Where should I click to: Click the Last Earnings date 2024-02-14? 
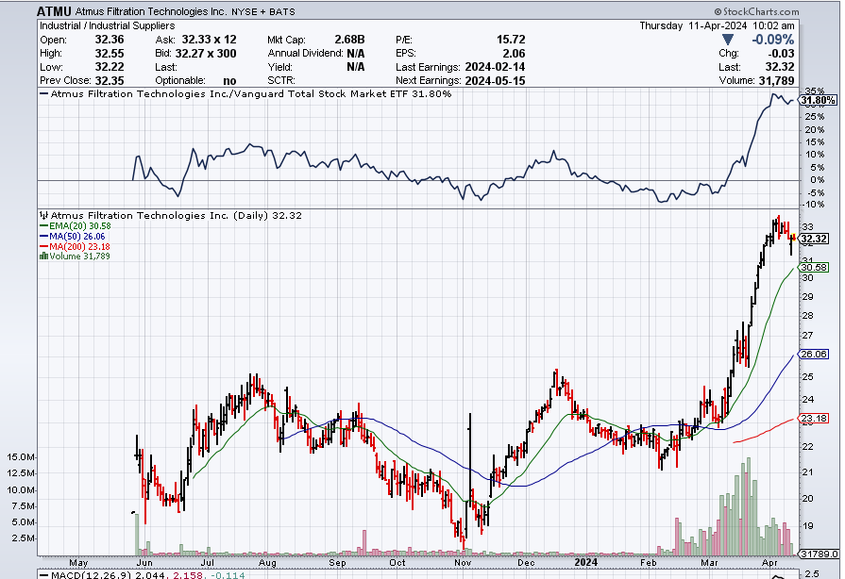495,67
